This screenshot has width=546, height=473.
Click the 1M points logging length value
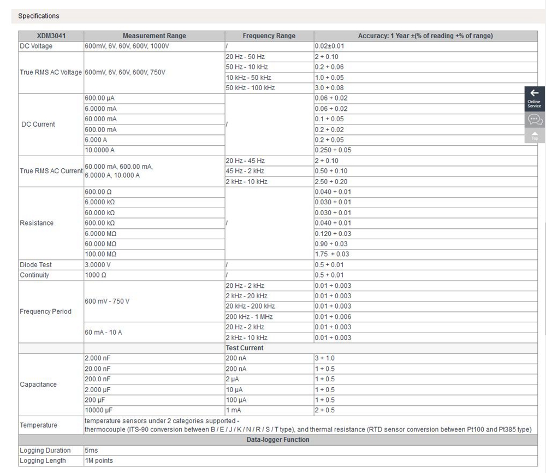pos(99,461)
